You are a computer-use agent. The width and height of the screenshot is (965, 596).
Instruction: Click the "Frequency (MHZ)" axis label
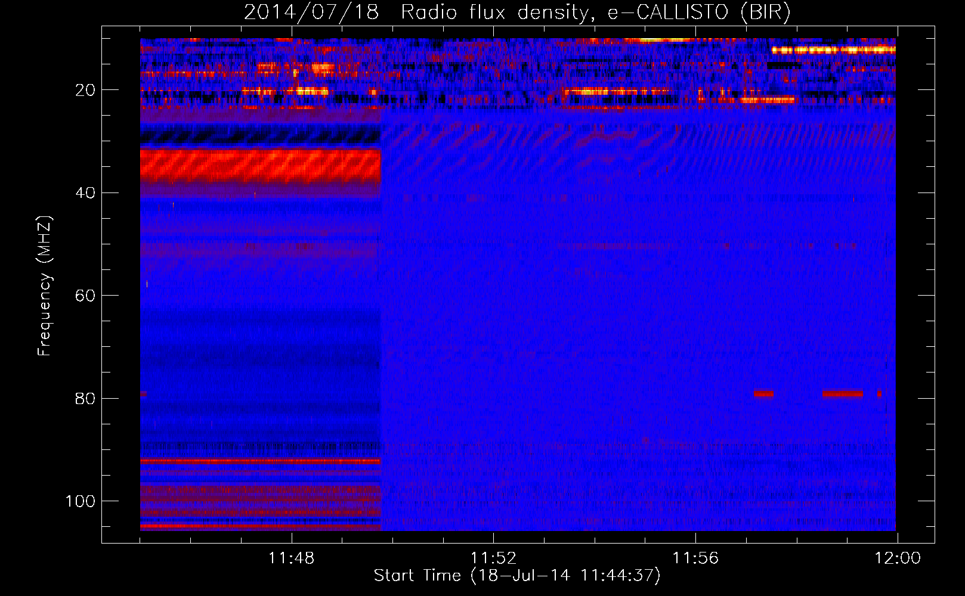point(45,286)
